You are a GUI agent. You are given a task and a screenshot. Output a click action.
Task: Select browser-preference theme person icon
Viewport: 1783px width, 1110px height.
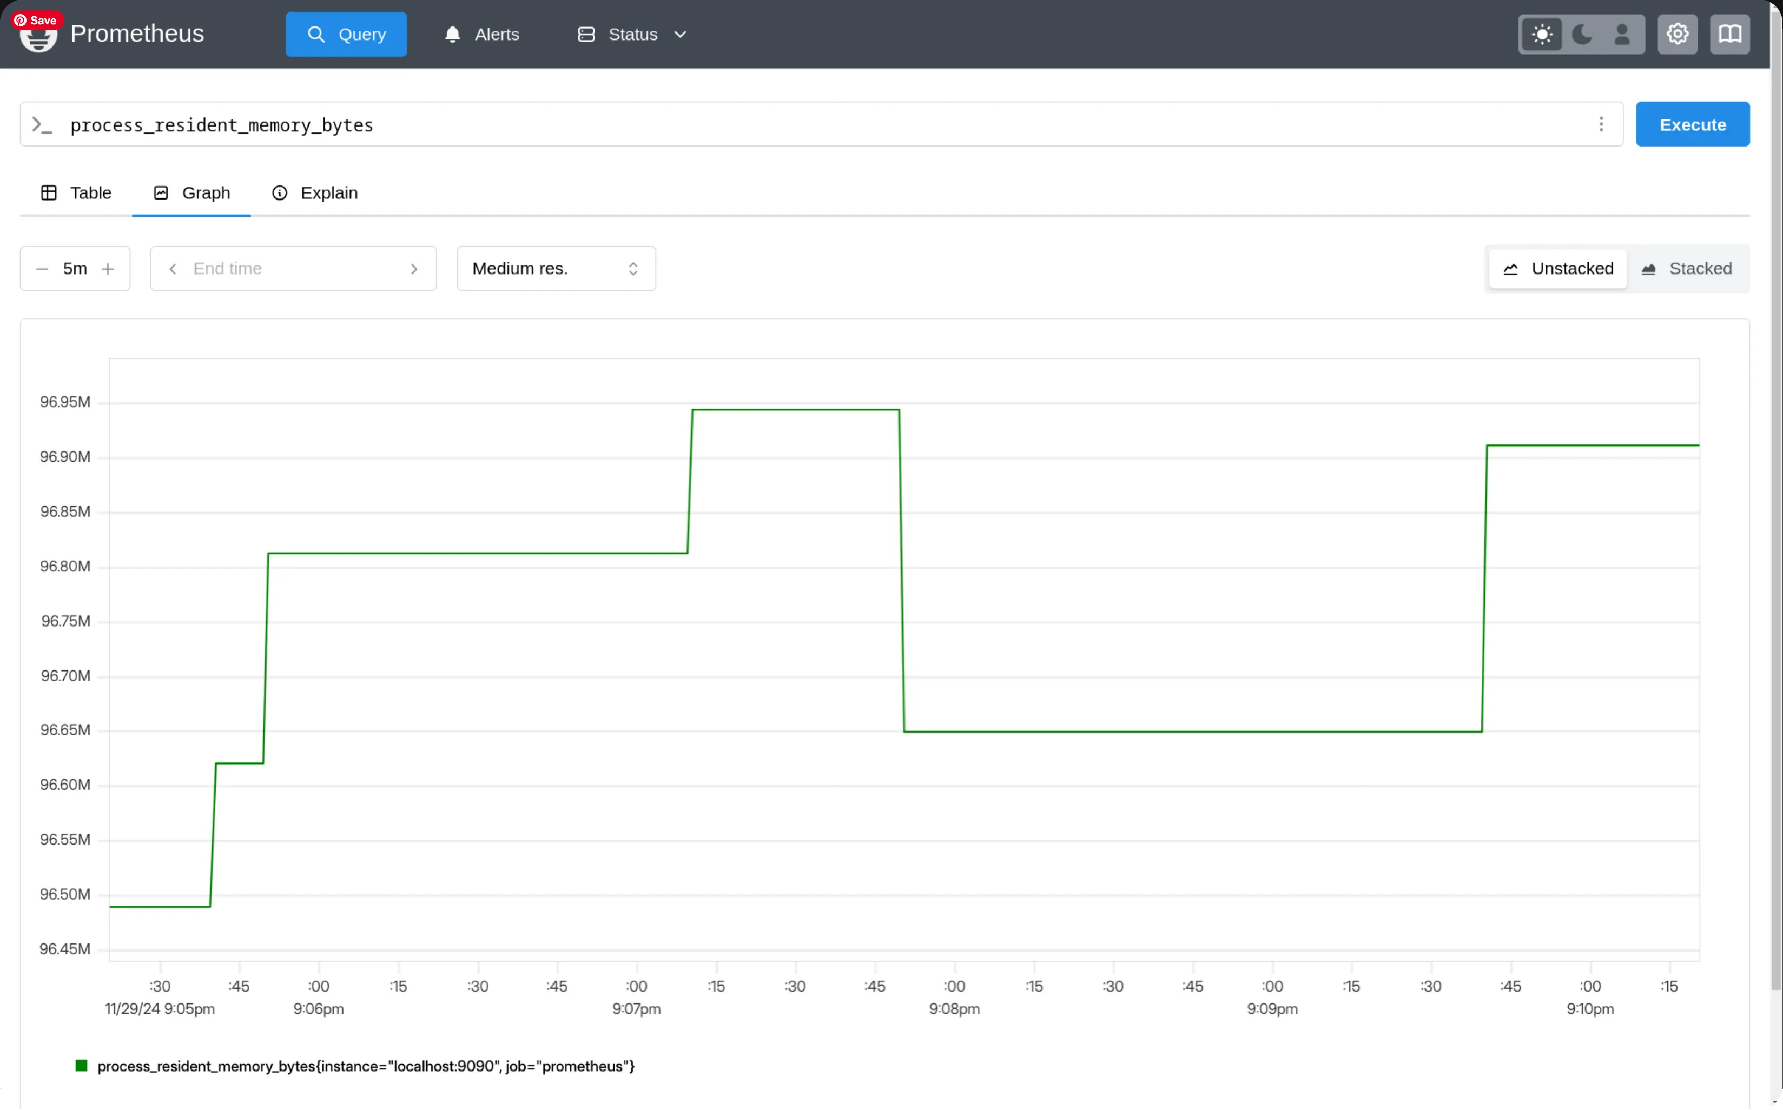click(1622, 35)
